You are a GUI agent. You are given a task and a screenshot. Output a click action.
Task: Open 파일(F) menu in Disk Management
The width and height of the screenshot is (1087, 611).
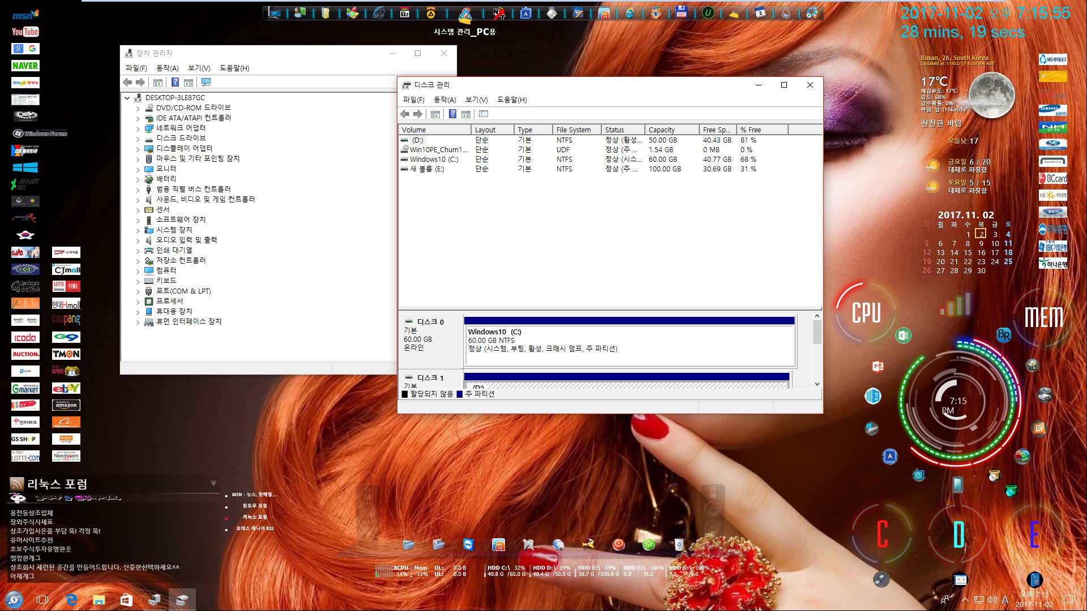pyautogui.click(x=413, y=100)
